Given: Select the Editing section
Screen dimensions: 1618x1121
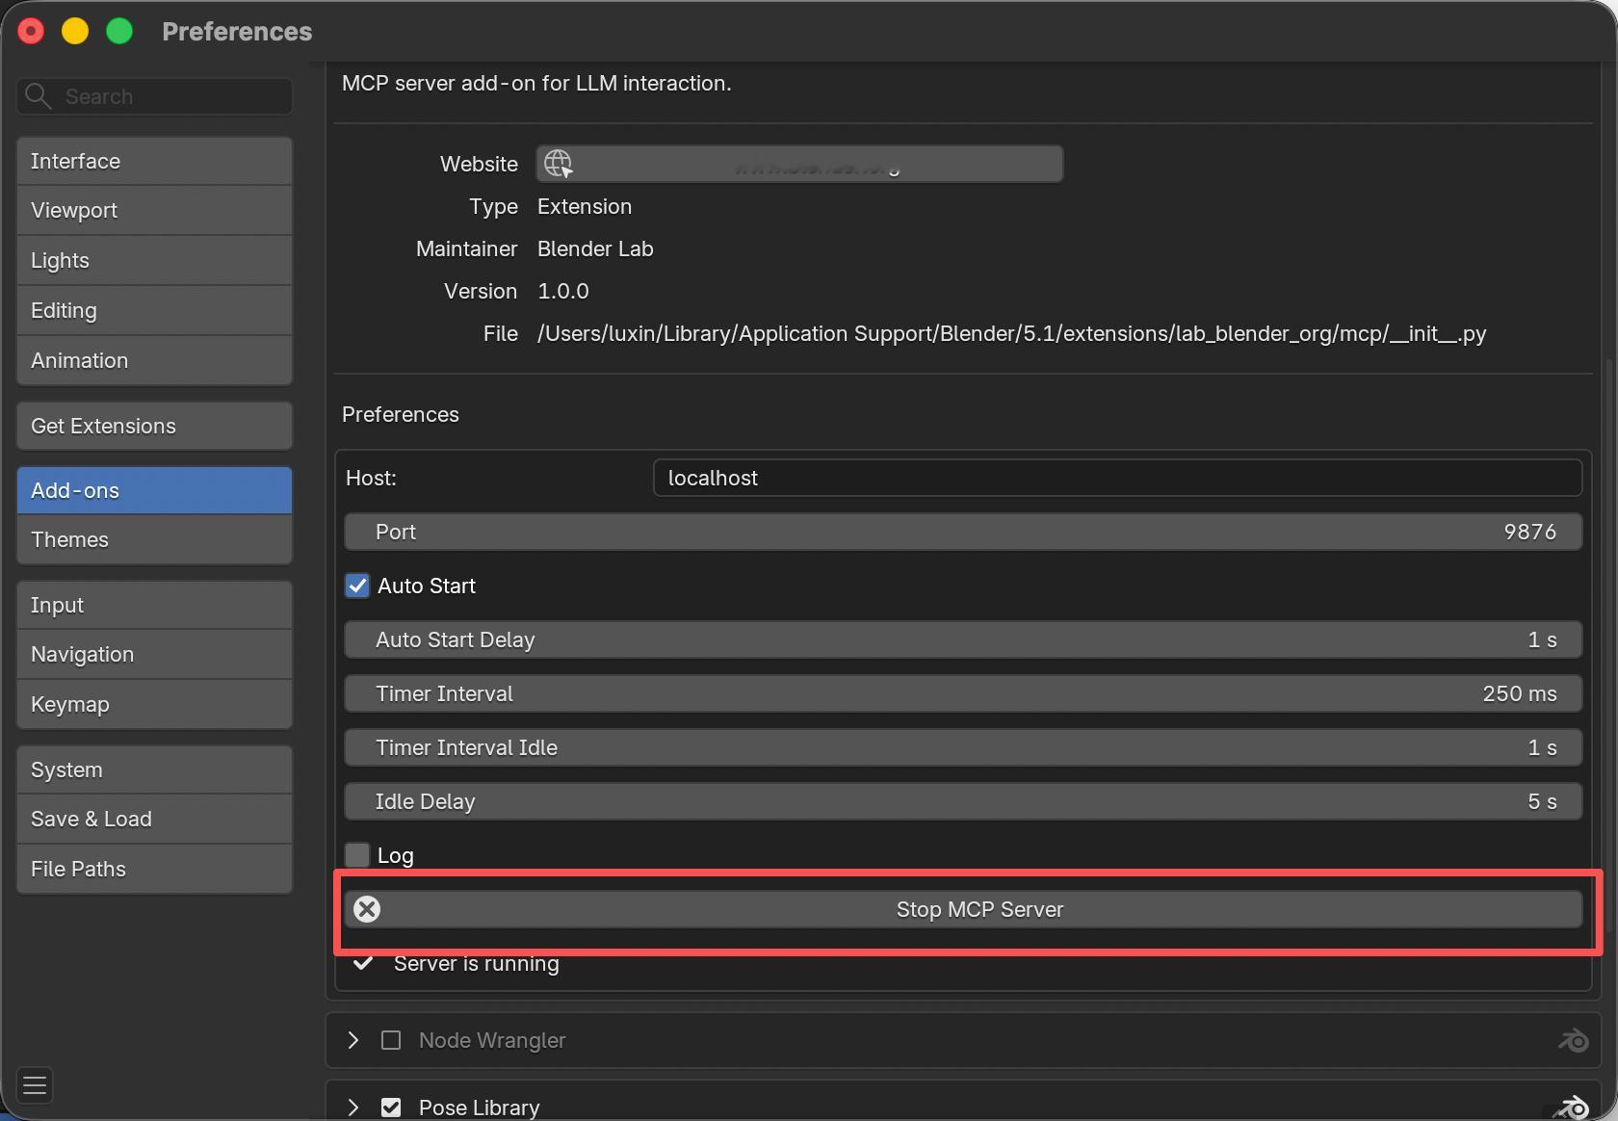Looking at the screenshot, I should click(154, 310).
